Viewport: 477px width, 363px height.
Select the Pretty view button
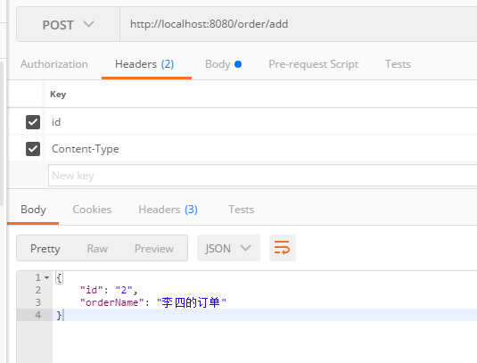[45, 249]
